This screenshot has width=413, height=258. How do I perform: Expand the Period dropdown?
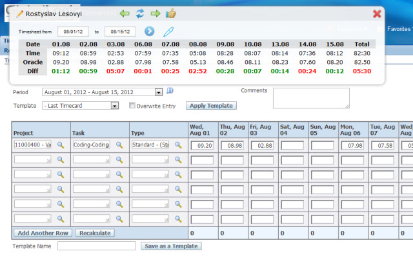(x=158, y=92)
